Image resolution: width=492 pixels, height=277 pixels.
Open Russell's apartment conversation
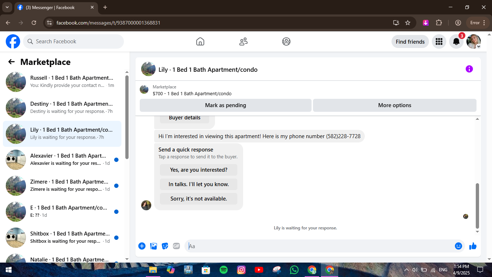[x=62, y=82]
